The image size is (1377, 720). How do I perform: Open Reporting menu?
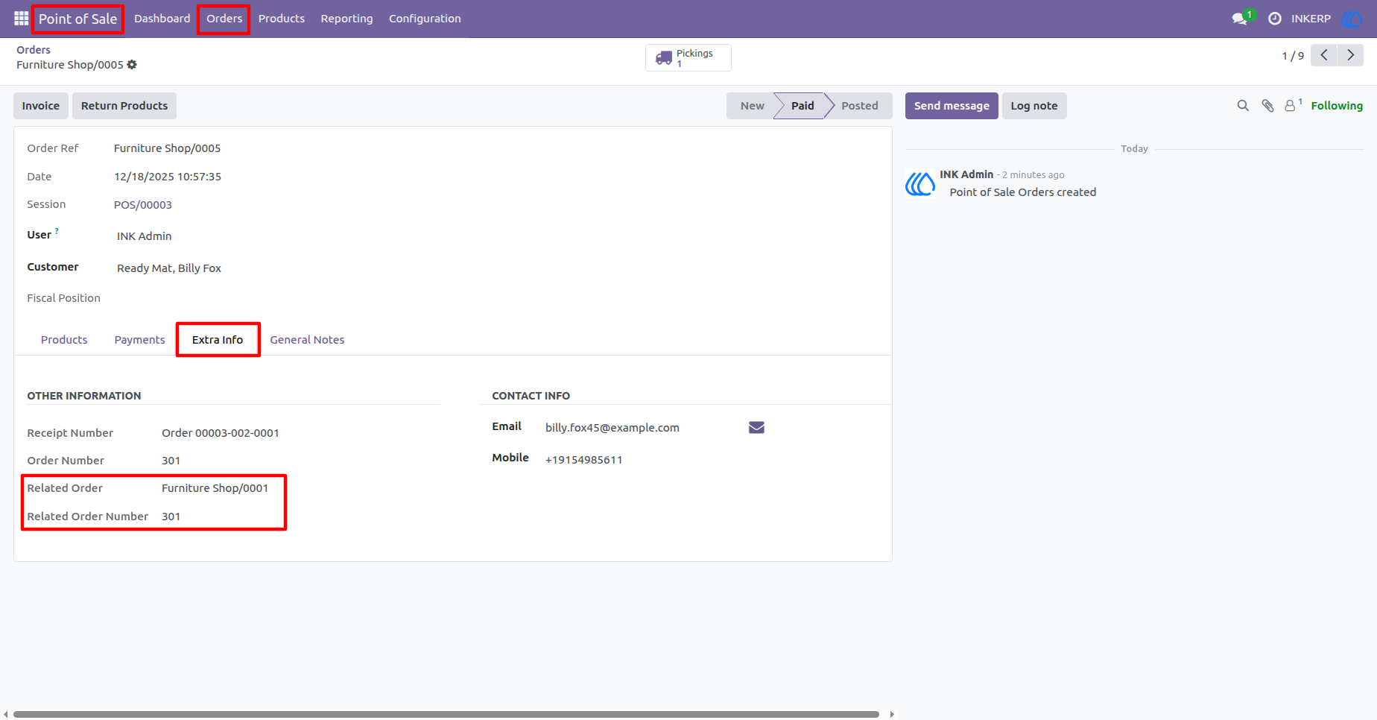(x=346, y=19)
